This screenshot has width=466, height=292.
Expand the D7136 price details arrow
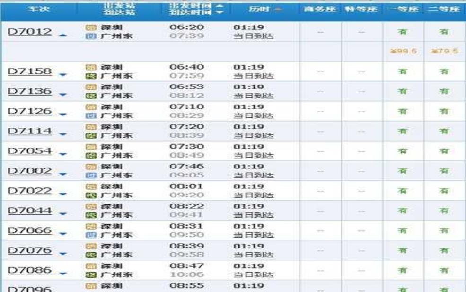tap(63, 95)
